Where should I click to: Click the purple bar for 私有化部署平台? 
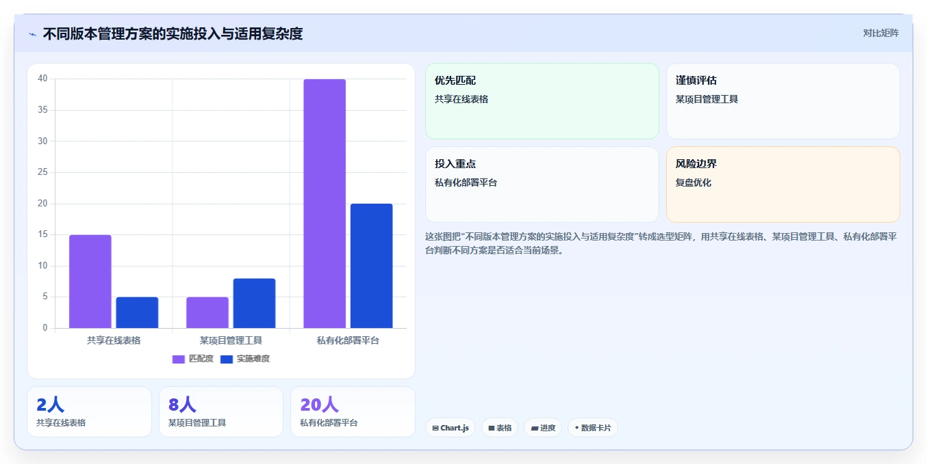325,204
